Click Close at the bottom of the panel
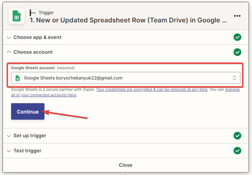Screen dimensions: 252x175 pos(126,165)
